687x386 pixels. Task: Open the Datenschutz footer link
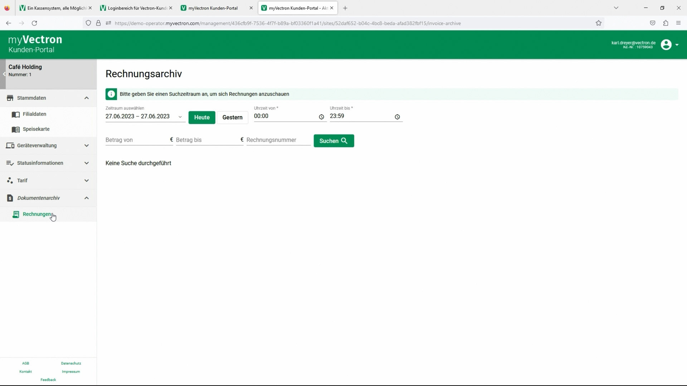(x=71, y=363)
